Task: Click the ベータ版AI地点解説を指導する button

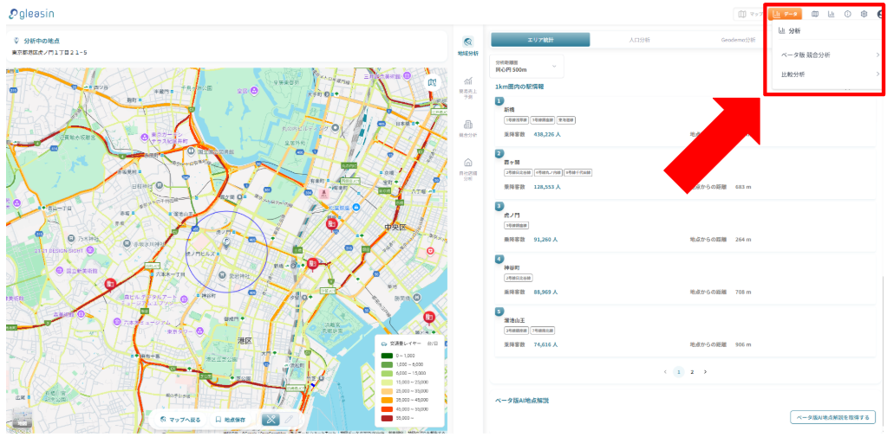Action: coord(832,417)
